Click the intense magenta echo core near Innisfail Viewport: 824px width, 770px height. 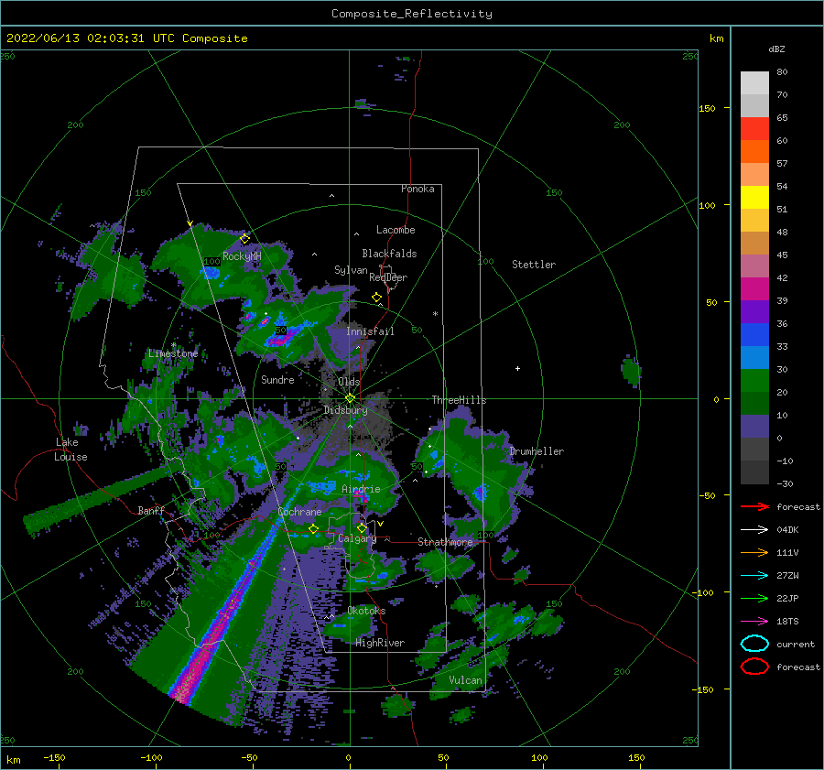coord(281,338)
